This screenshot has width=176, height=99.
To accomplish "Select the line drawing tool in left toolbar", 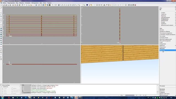I will point(1,12).
